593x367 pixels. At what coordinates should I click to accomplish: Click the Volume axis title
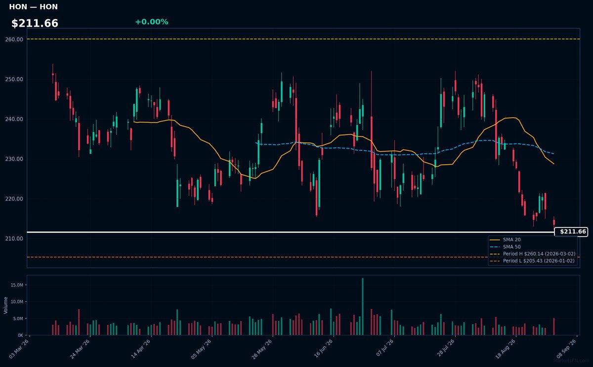click(x=5, y=305)
